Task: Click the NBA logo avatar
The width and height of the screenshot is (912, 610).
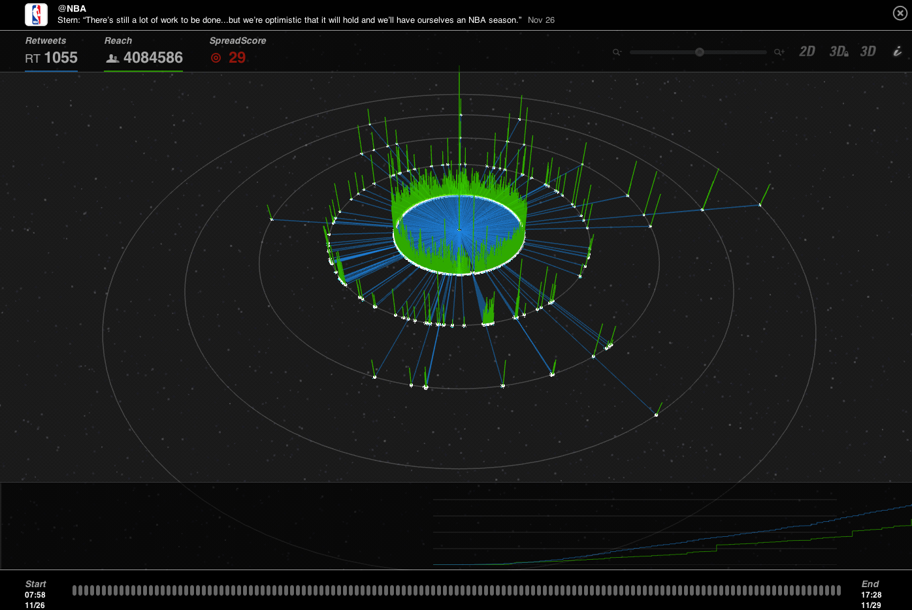Action: [x=36, y=14]
